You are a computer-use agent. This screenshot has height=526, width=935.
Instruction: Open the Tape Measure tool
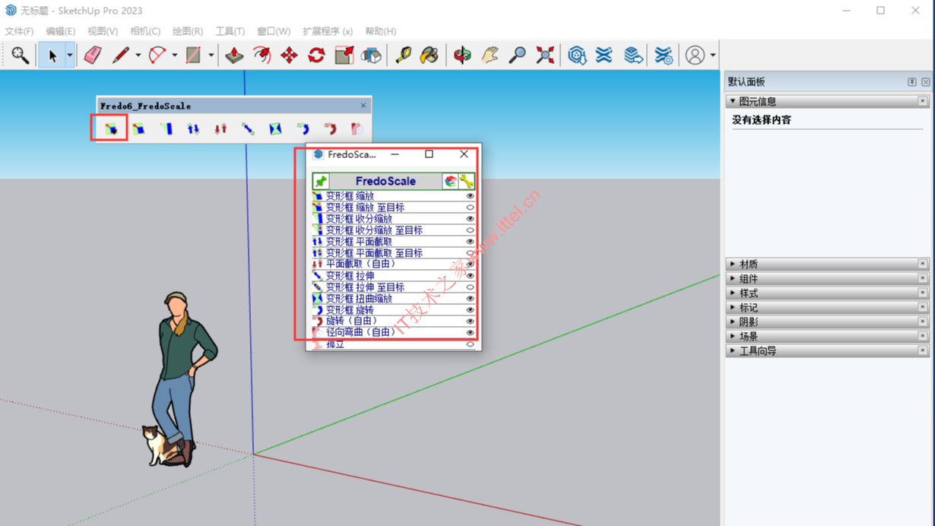pos(403,55)
